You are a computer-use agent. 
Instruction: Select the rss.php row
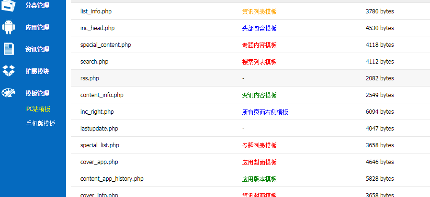pyautogui.click(x=90, y=78)
